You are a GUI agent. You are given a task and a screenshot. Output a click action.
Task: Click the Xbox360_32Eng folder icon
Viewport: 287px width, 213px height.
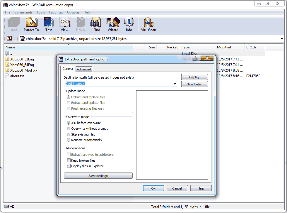pyautogui.click(x=7, y=59)
